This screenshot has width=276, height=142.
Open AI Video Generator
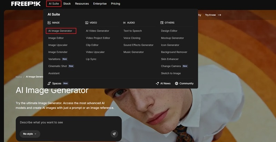pos(98,31)
